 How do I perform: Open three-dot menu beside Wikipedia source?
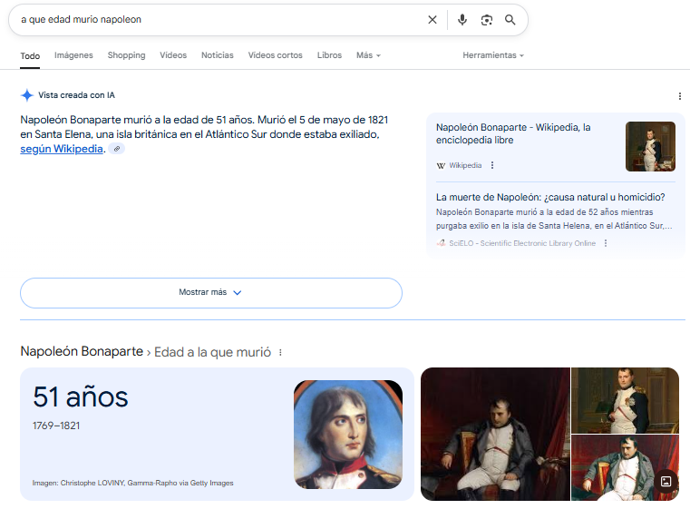click(x=492, y=165)
